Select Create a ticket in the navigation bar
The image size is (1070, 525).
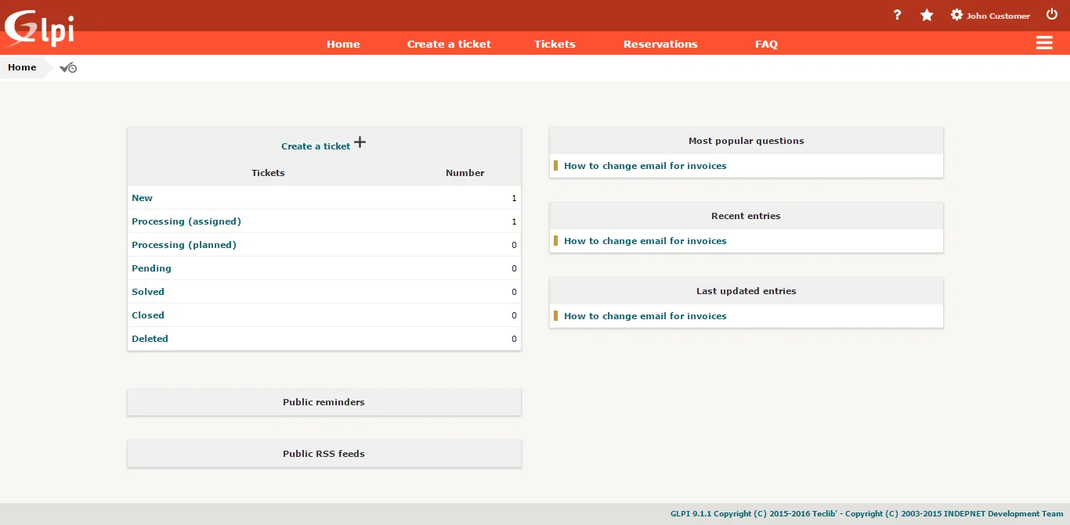(x=448, y=44)
